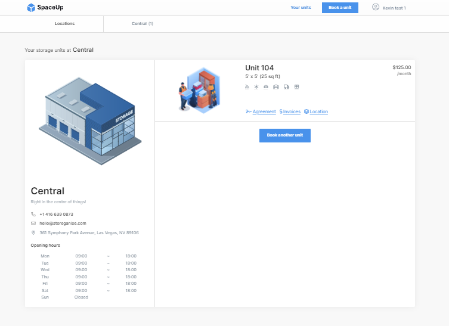Viewport: 449px width, 326px height.
Task: Click the SpaceUp brand name text
Action: 51,7
